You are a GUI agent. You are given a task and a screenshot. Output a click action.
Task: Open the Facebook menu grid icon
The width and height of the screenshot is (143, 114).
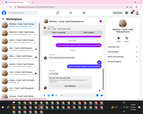click(x=126, y=13)
